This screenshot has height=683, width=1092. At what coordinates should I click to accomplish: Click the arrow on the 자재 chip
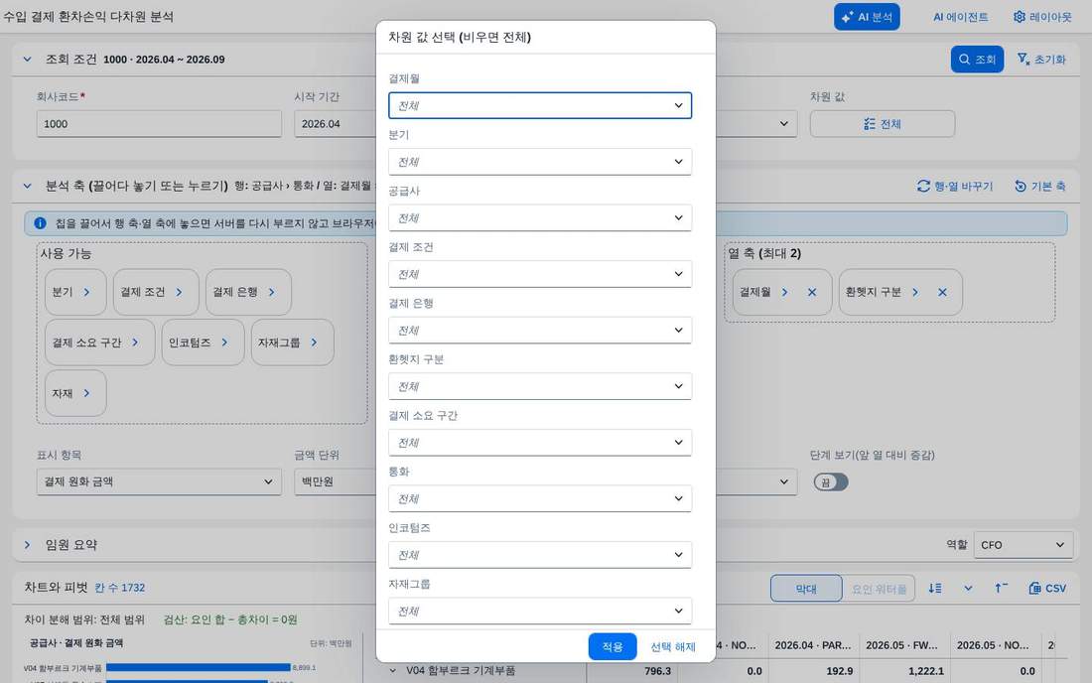coord(87,393)
